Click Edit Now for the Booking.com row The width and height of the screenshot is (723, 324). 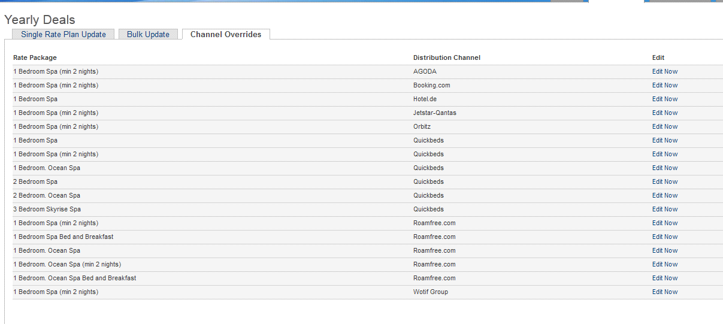[x=665, y=85]
